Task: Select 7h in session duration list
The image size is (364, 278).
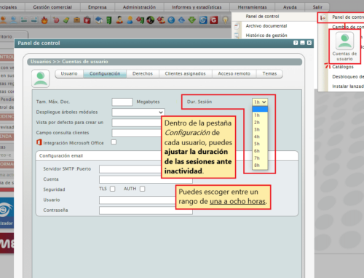Action: tap(260, 158)
